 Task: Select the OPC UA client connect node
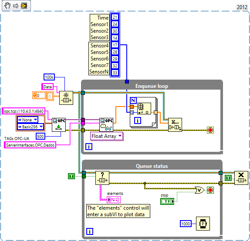(59, 125)
